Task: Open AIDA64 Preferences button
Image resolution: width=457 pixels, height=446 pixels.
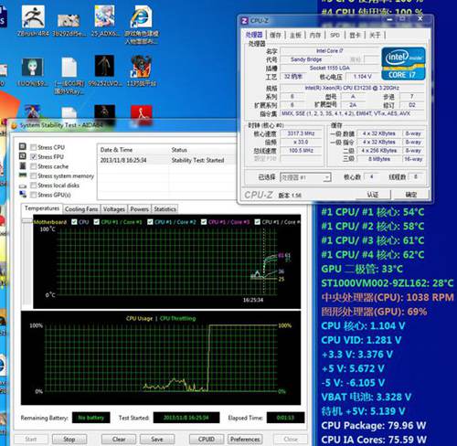Action: [x=245, y=439]
